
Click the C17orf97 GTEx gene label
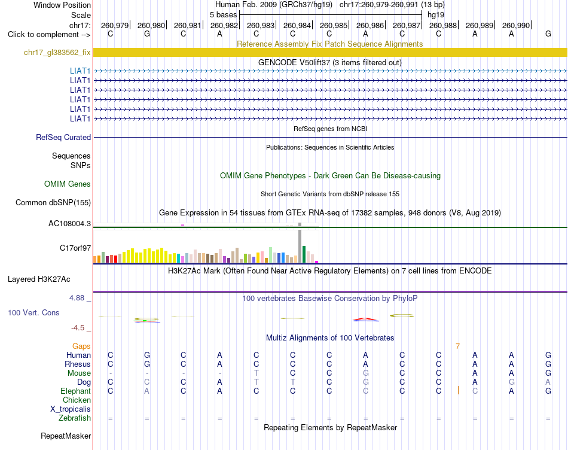click(75, 248)
